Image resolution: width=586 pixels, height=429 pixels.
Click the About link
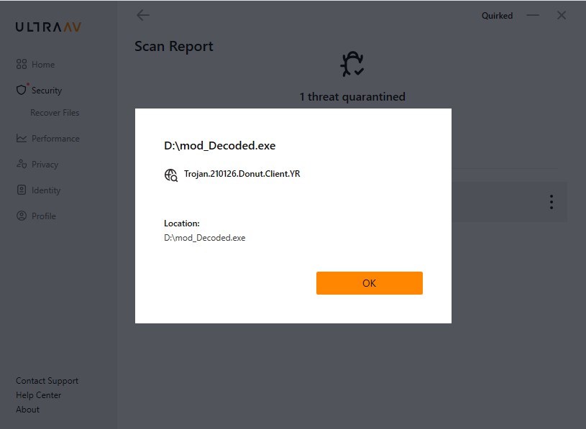point(27,410)
